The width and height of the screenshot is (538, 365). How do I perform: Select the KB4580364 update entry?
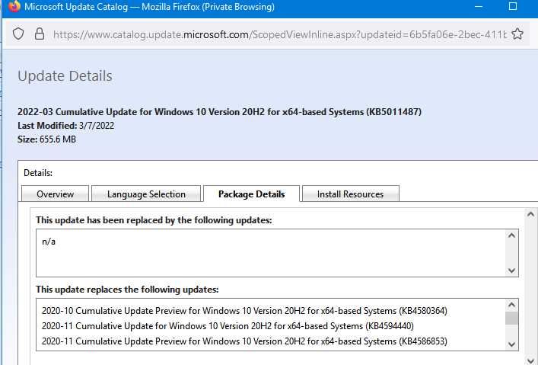point(244,311)
